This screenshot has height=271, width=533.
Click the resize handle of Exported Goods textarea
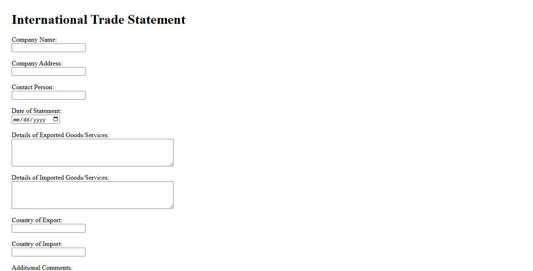(171, 164)
